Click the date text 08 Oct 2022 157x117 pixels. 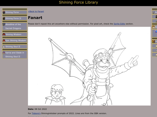coord(40,109)
